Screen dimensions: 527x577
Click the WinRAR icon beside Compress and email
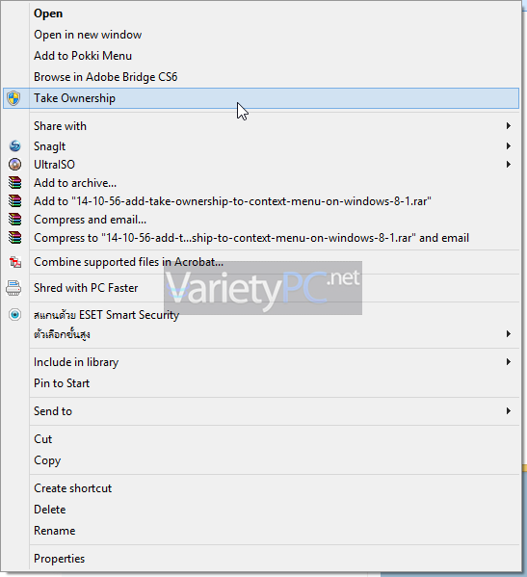[x=15, y=220]
